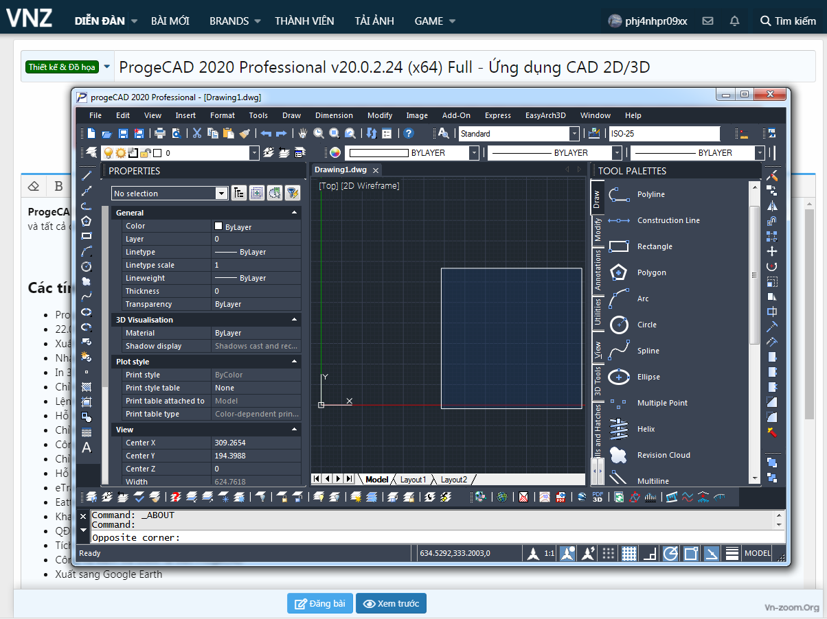Toggle Entity Snap in status bar
The image size is (827, 619).
click(x=691, y=553)
